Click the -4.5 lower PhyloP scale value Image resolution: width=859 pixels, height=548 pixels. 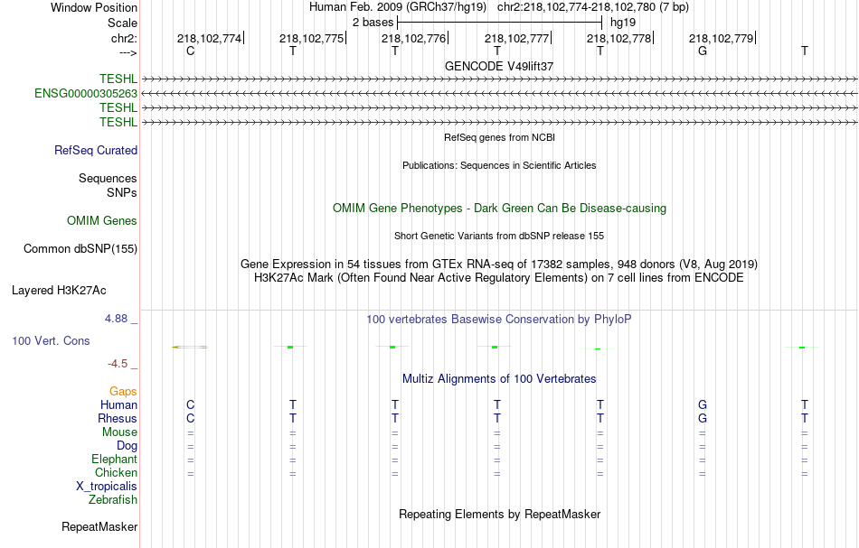point(118,364)
